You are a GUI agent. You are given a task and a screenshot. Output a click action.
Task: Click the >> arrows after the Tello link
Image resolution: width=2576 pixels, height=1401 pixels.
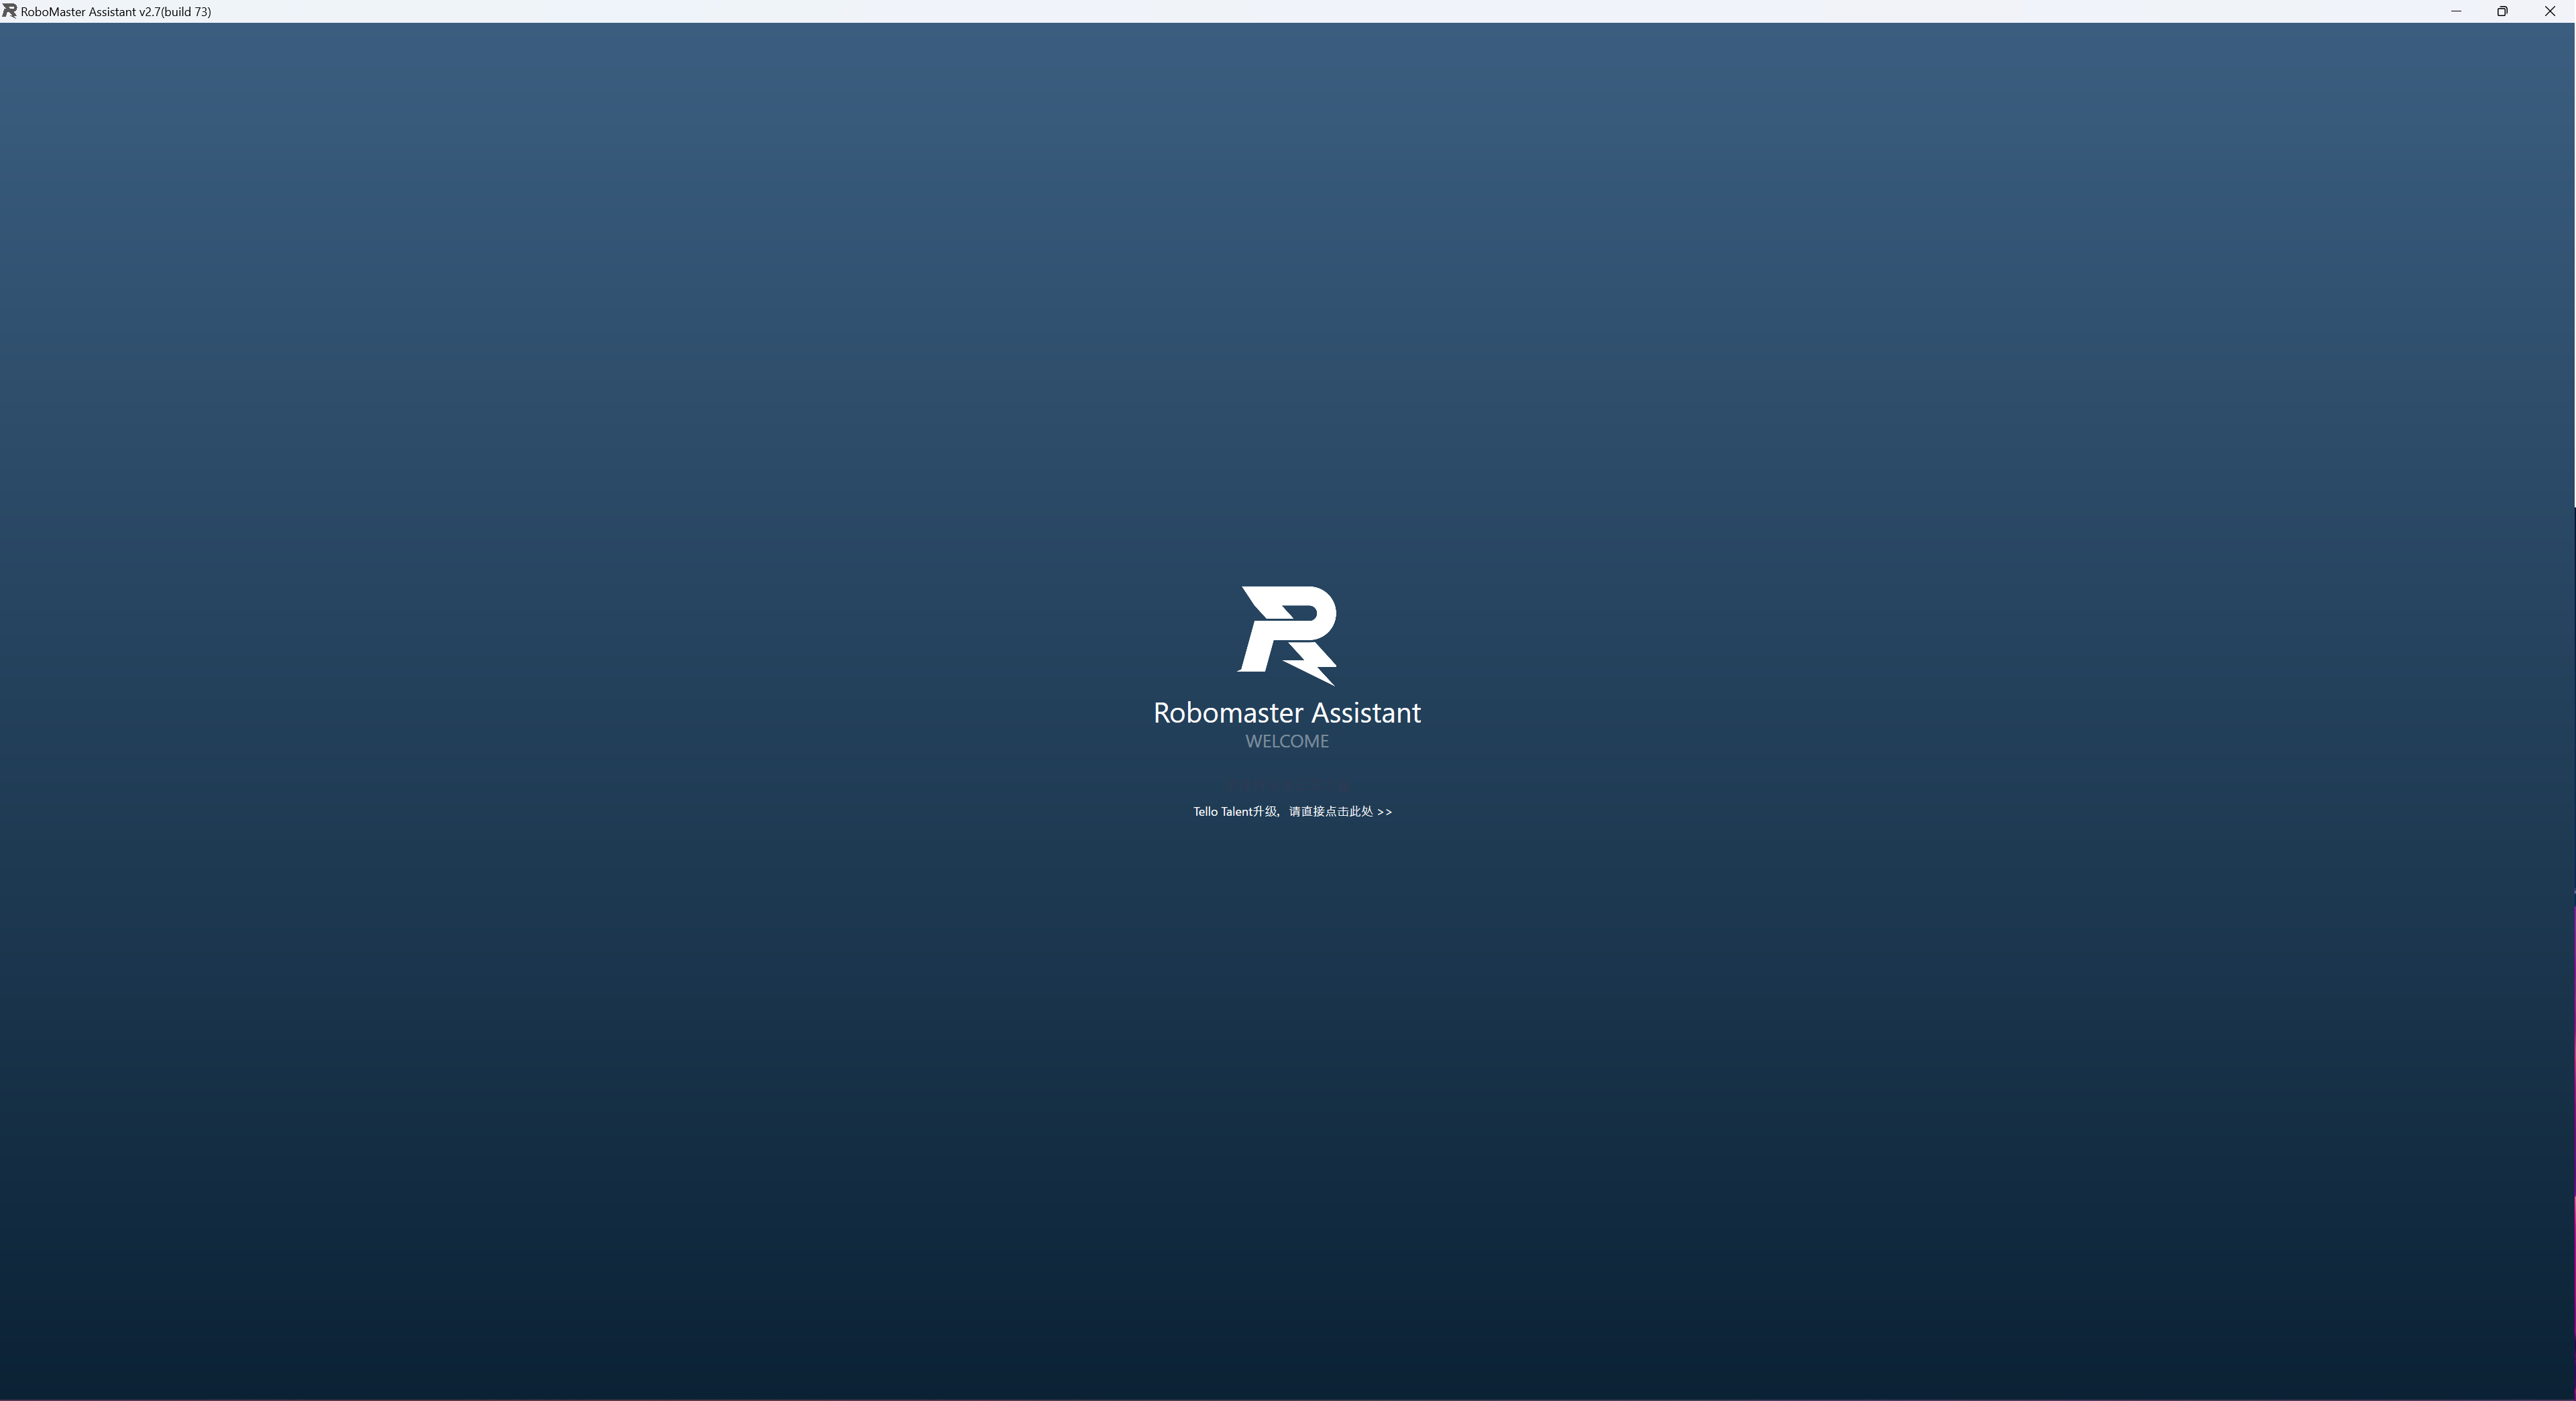[x=1384, y=812]
